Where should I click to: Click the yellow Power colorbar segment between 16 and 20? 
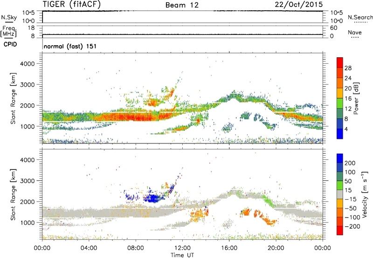pyautogui.click(x=340, y=93)
